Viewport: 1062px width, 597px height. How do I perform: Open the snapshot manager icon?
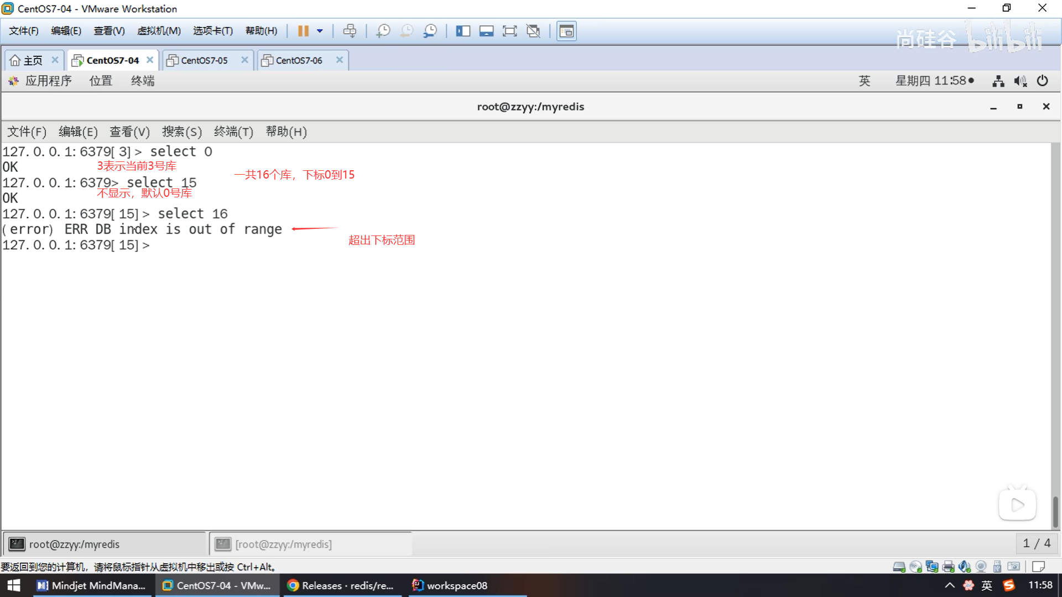[x=430, y=31]
